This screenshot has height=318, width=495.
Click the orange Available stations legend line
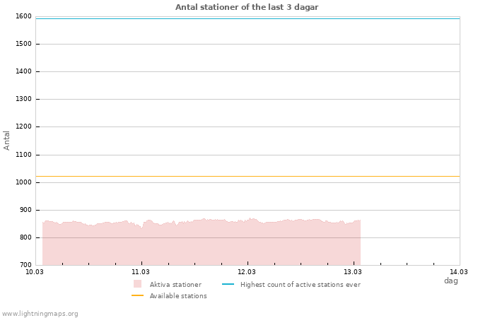coord(137,295)
